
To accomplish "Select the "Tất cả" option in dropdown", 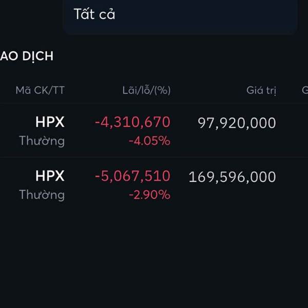I will pyautogui.click(x=94, y=14).
